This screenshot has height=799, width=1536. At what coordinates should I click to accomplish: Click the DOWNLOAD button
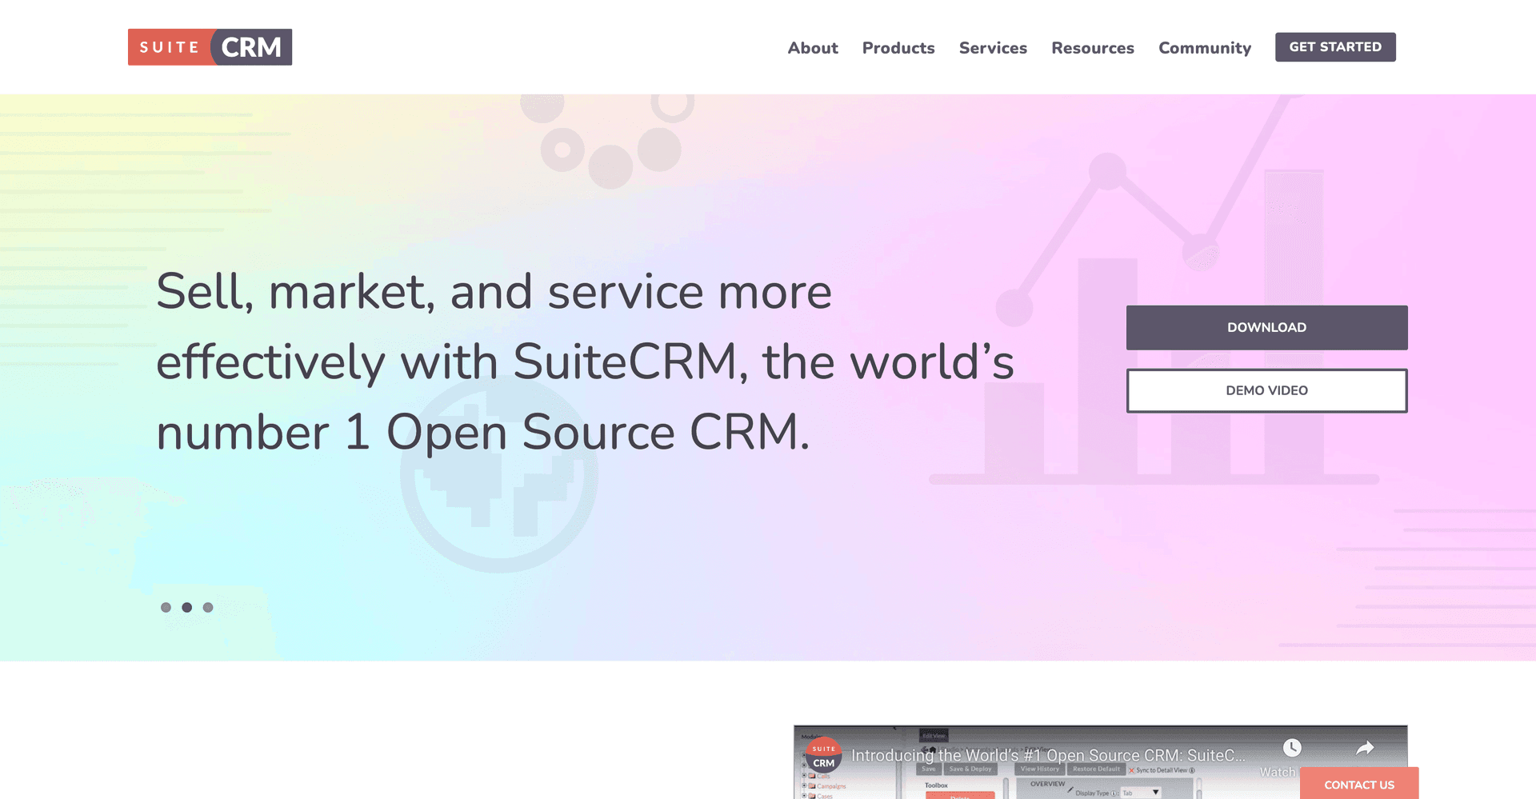(1266, 327)
